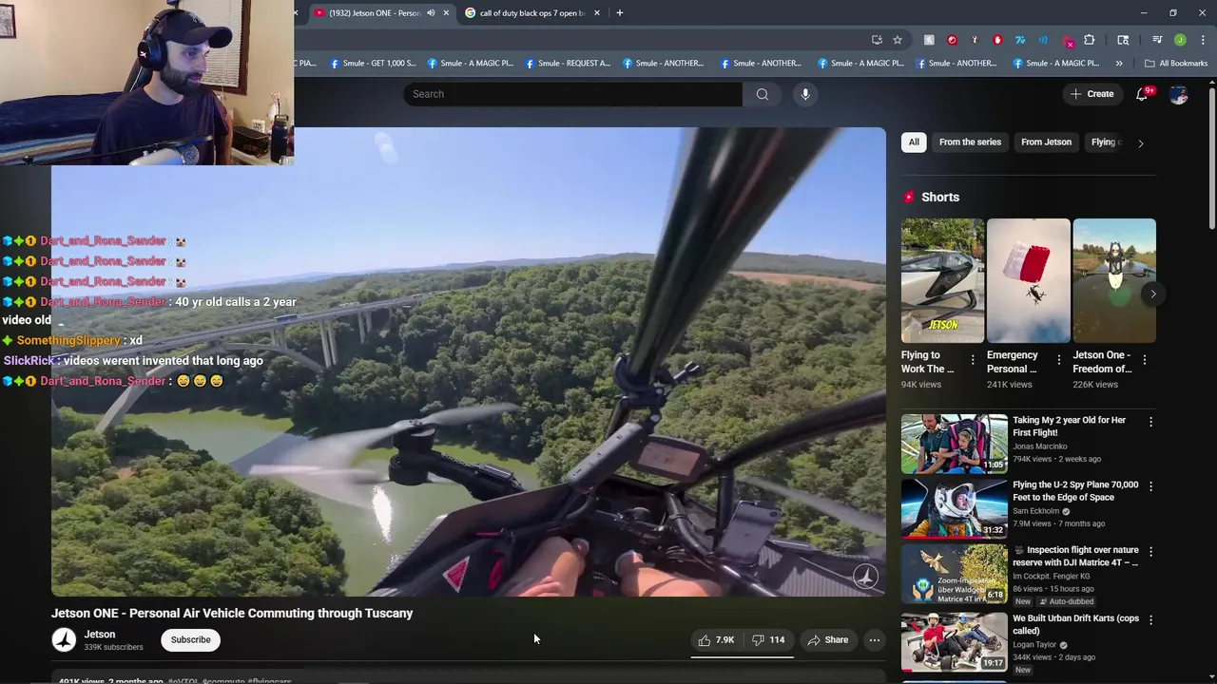Open the Chrome profile avatar
Viewport: 1217px width, 684px height.
[x=1180, y=40]
